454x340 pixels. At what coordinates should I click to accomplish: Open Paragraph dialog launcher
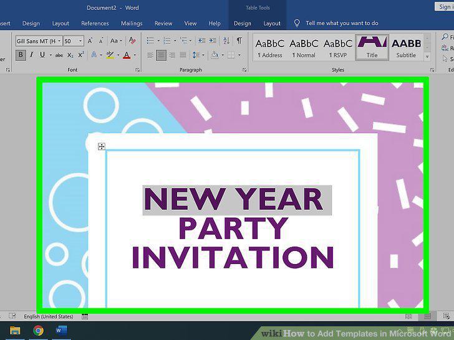click(244, 70)
